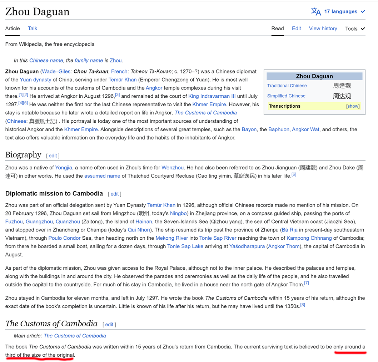Select the Read tab
Viewport: 378px width, 362px height.
[x=278, y=29]
